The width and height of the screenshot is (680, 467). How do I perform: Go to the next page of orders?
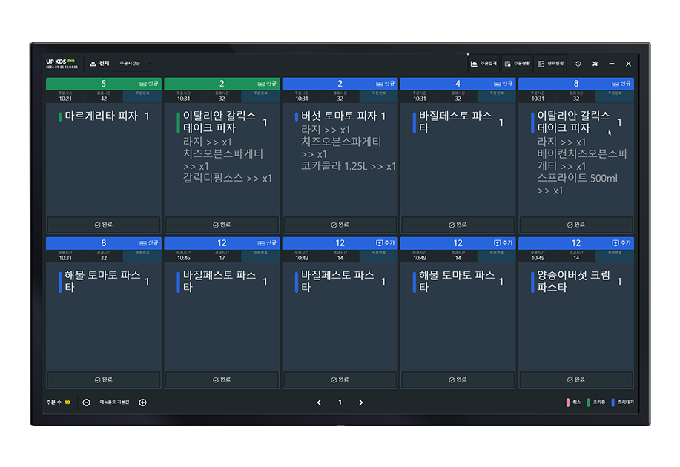pos(361,403)
